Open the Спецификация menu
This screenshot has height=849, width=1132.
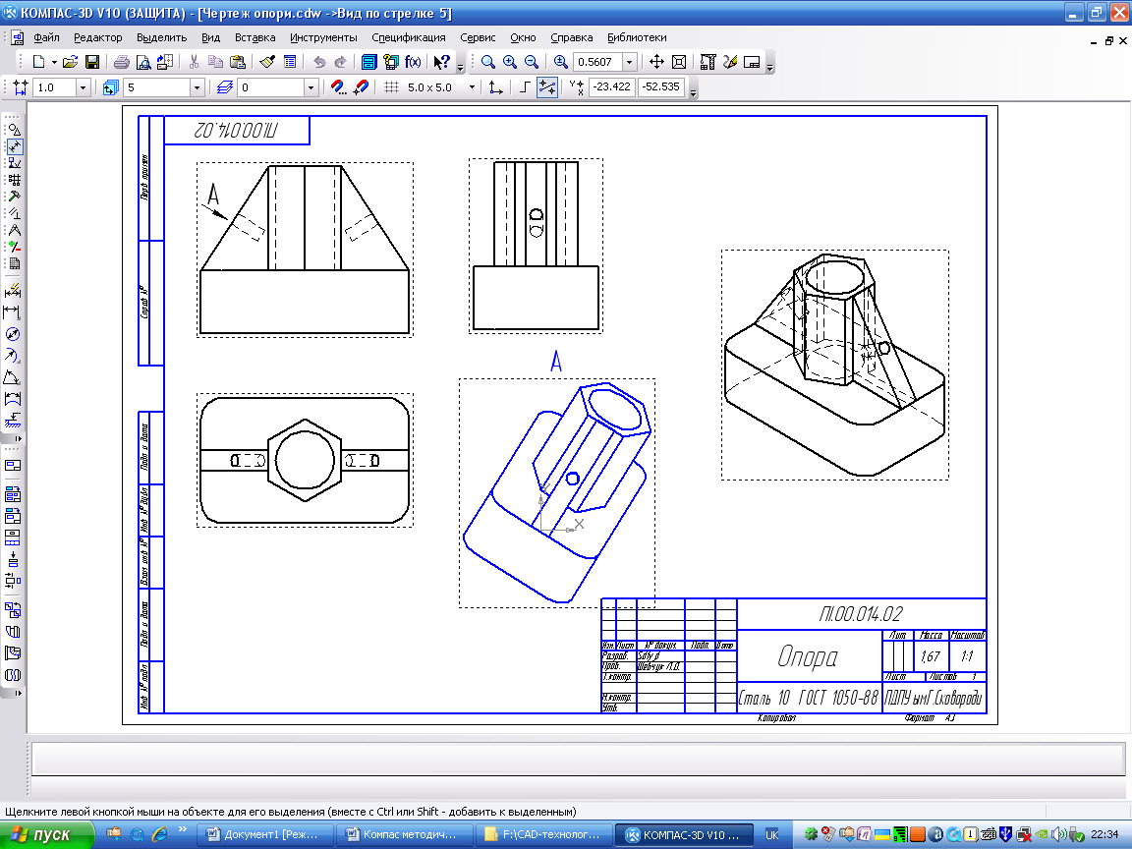(x=408, y=37)
